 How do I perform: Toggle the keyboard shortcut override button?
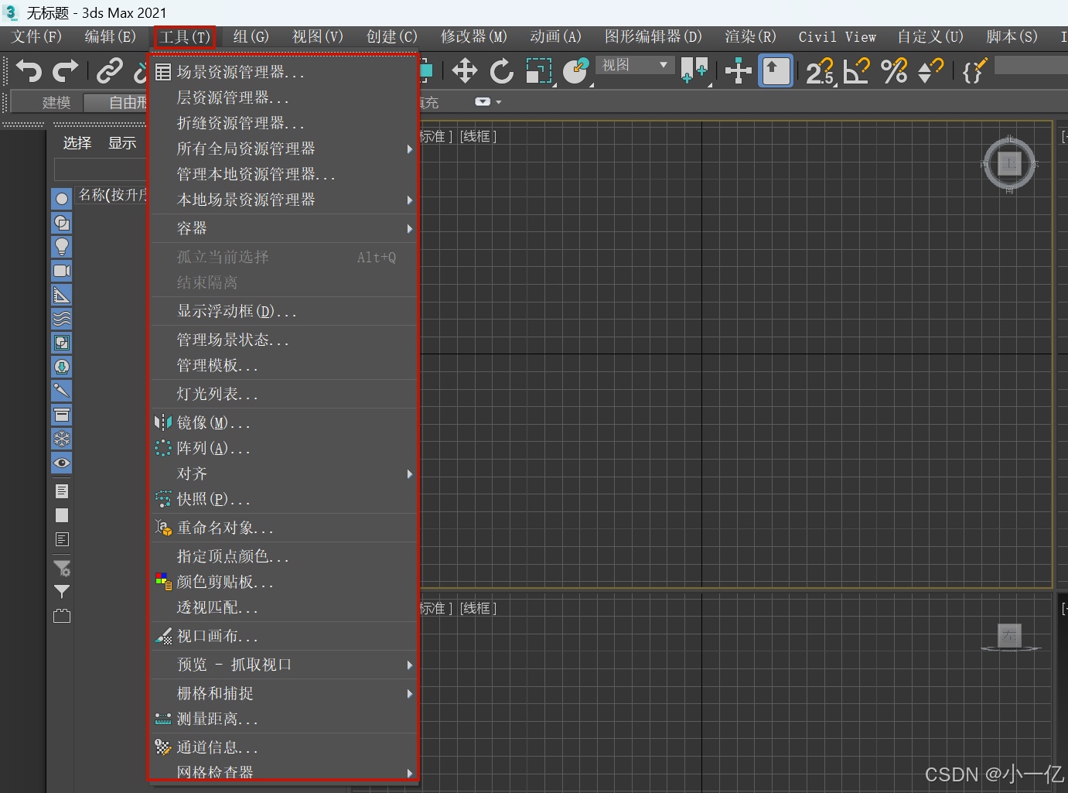click(776, 71)
